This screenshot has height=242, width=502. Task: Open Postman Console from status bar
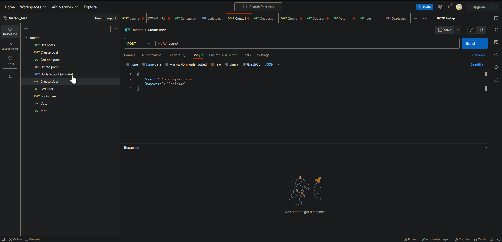tap(32, 239)
